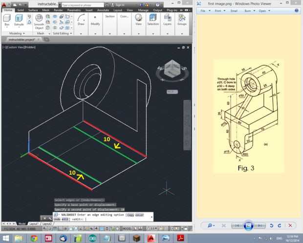Open the AutoCAD application menu logo
This screenshot has width=303, height=243.
coord(4,4)
